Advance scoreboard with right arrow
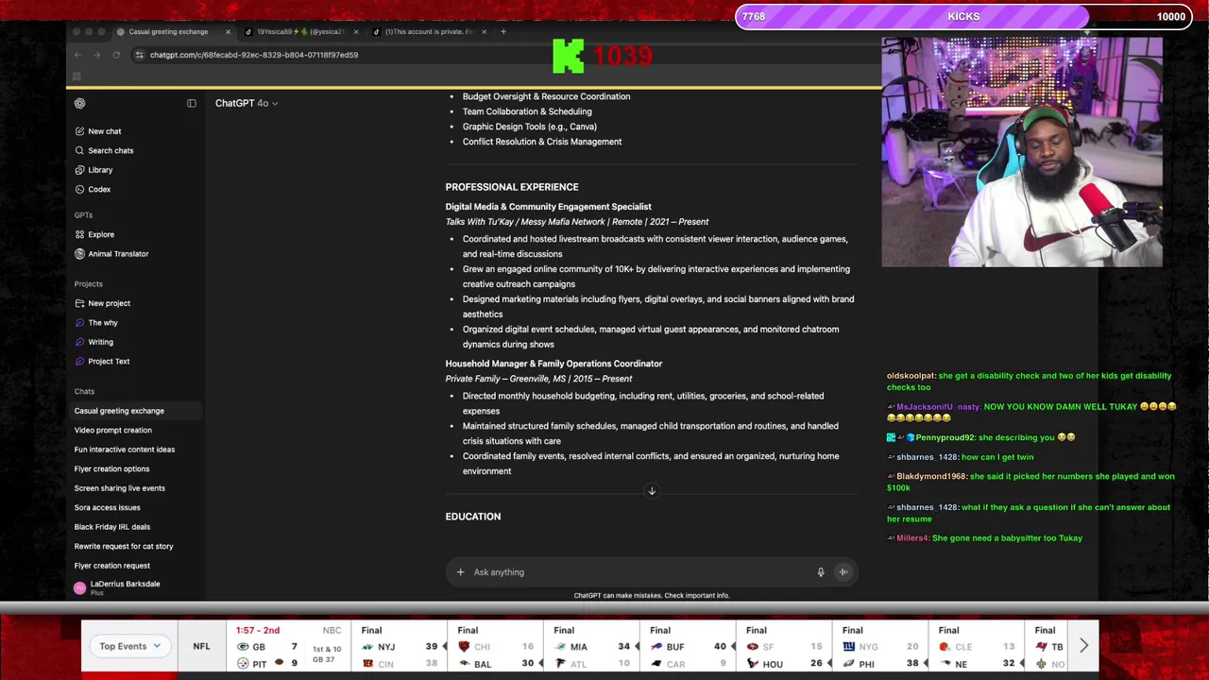1209x680 pixels. pos(1083,646)
